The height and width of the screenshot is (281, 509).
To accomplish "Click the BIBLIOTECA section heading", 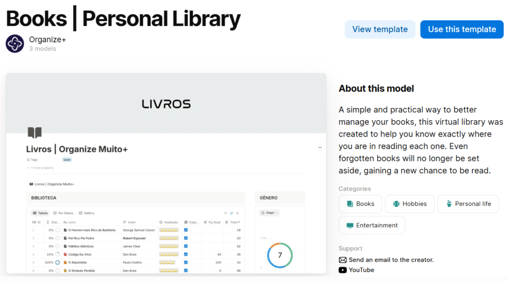I will [x=44, y=198].
